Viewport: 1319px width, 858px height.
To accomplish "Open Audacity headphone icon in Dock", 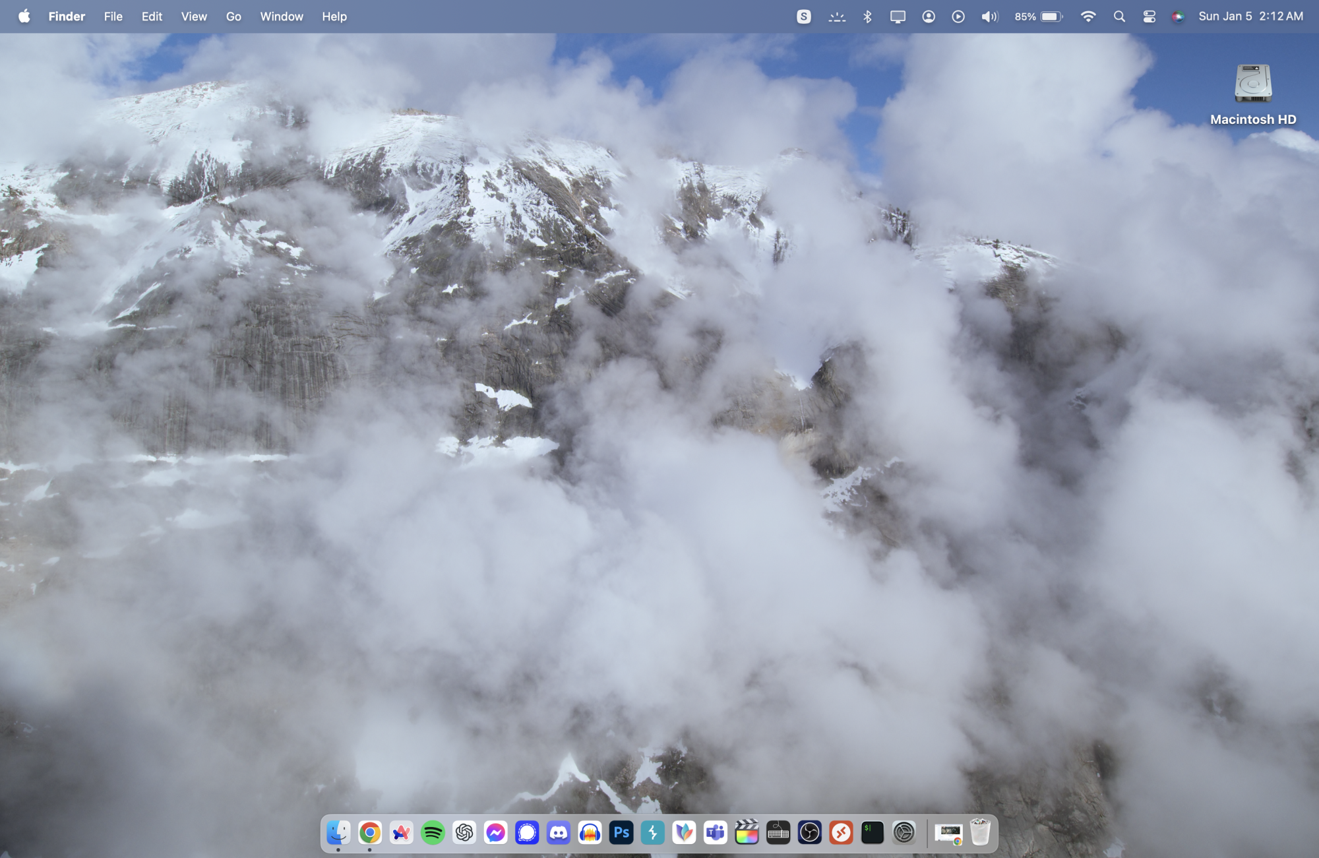I will pyautogui.click(x=590, y=833).
